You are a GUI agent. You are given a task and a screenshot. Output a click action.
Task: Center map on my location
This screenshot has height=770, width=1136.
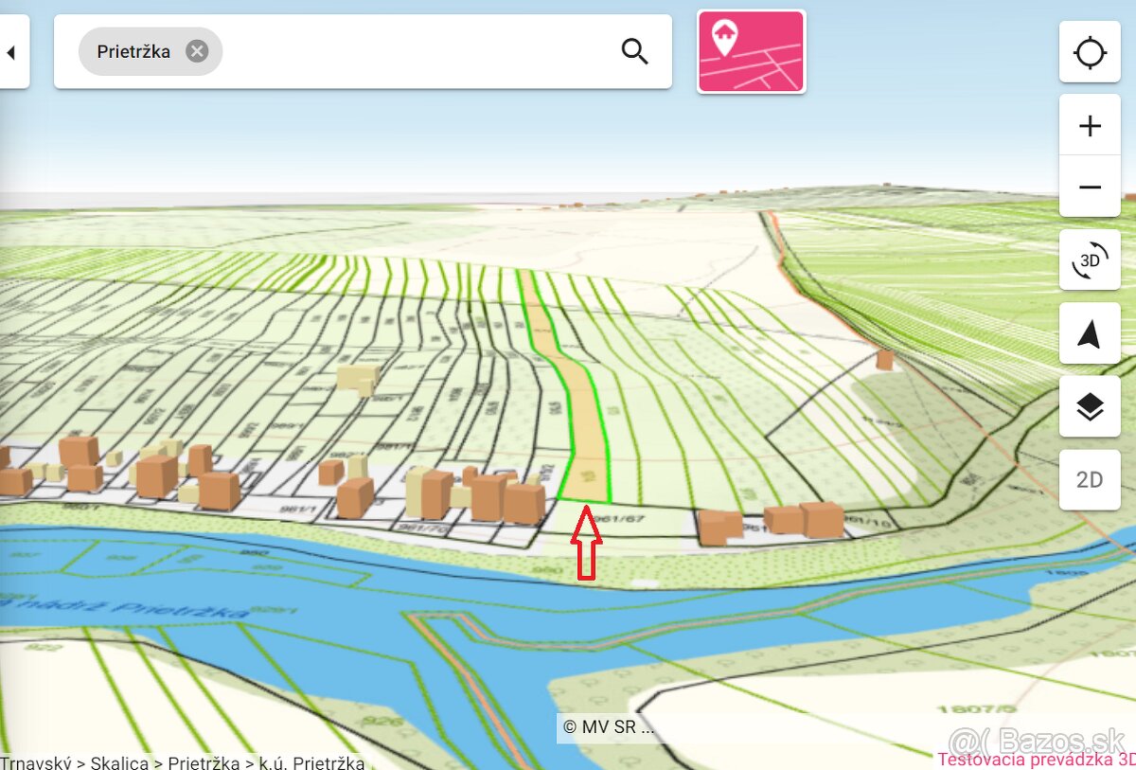(x=1090, y=52)
